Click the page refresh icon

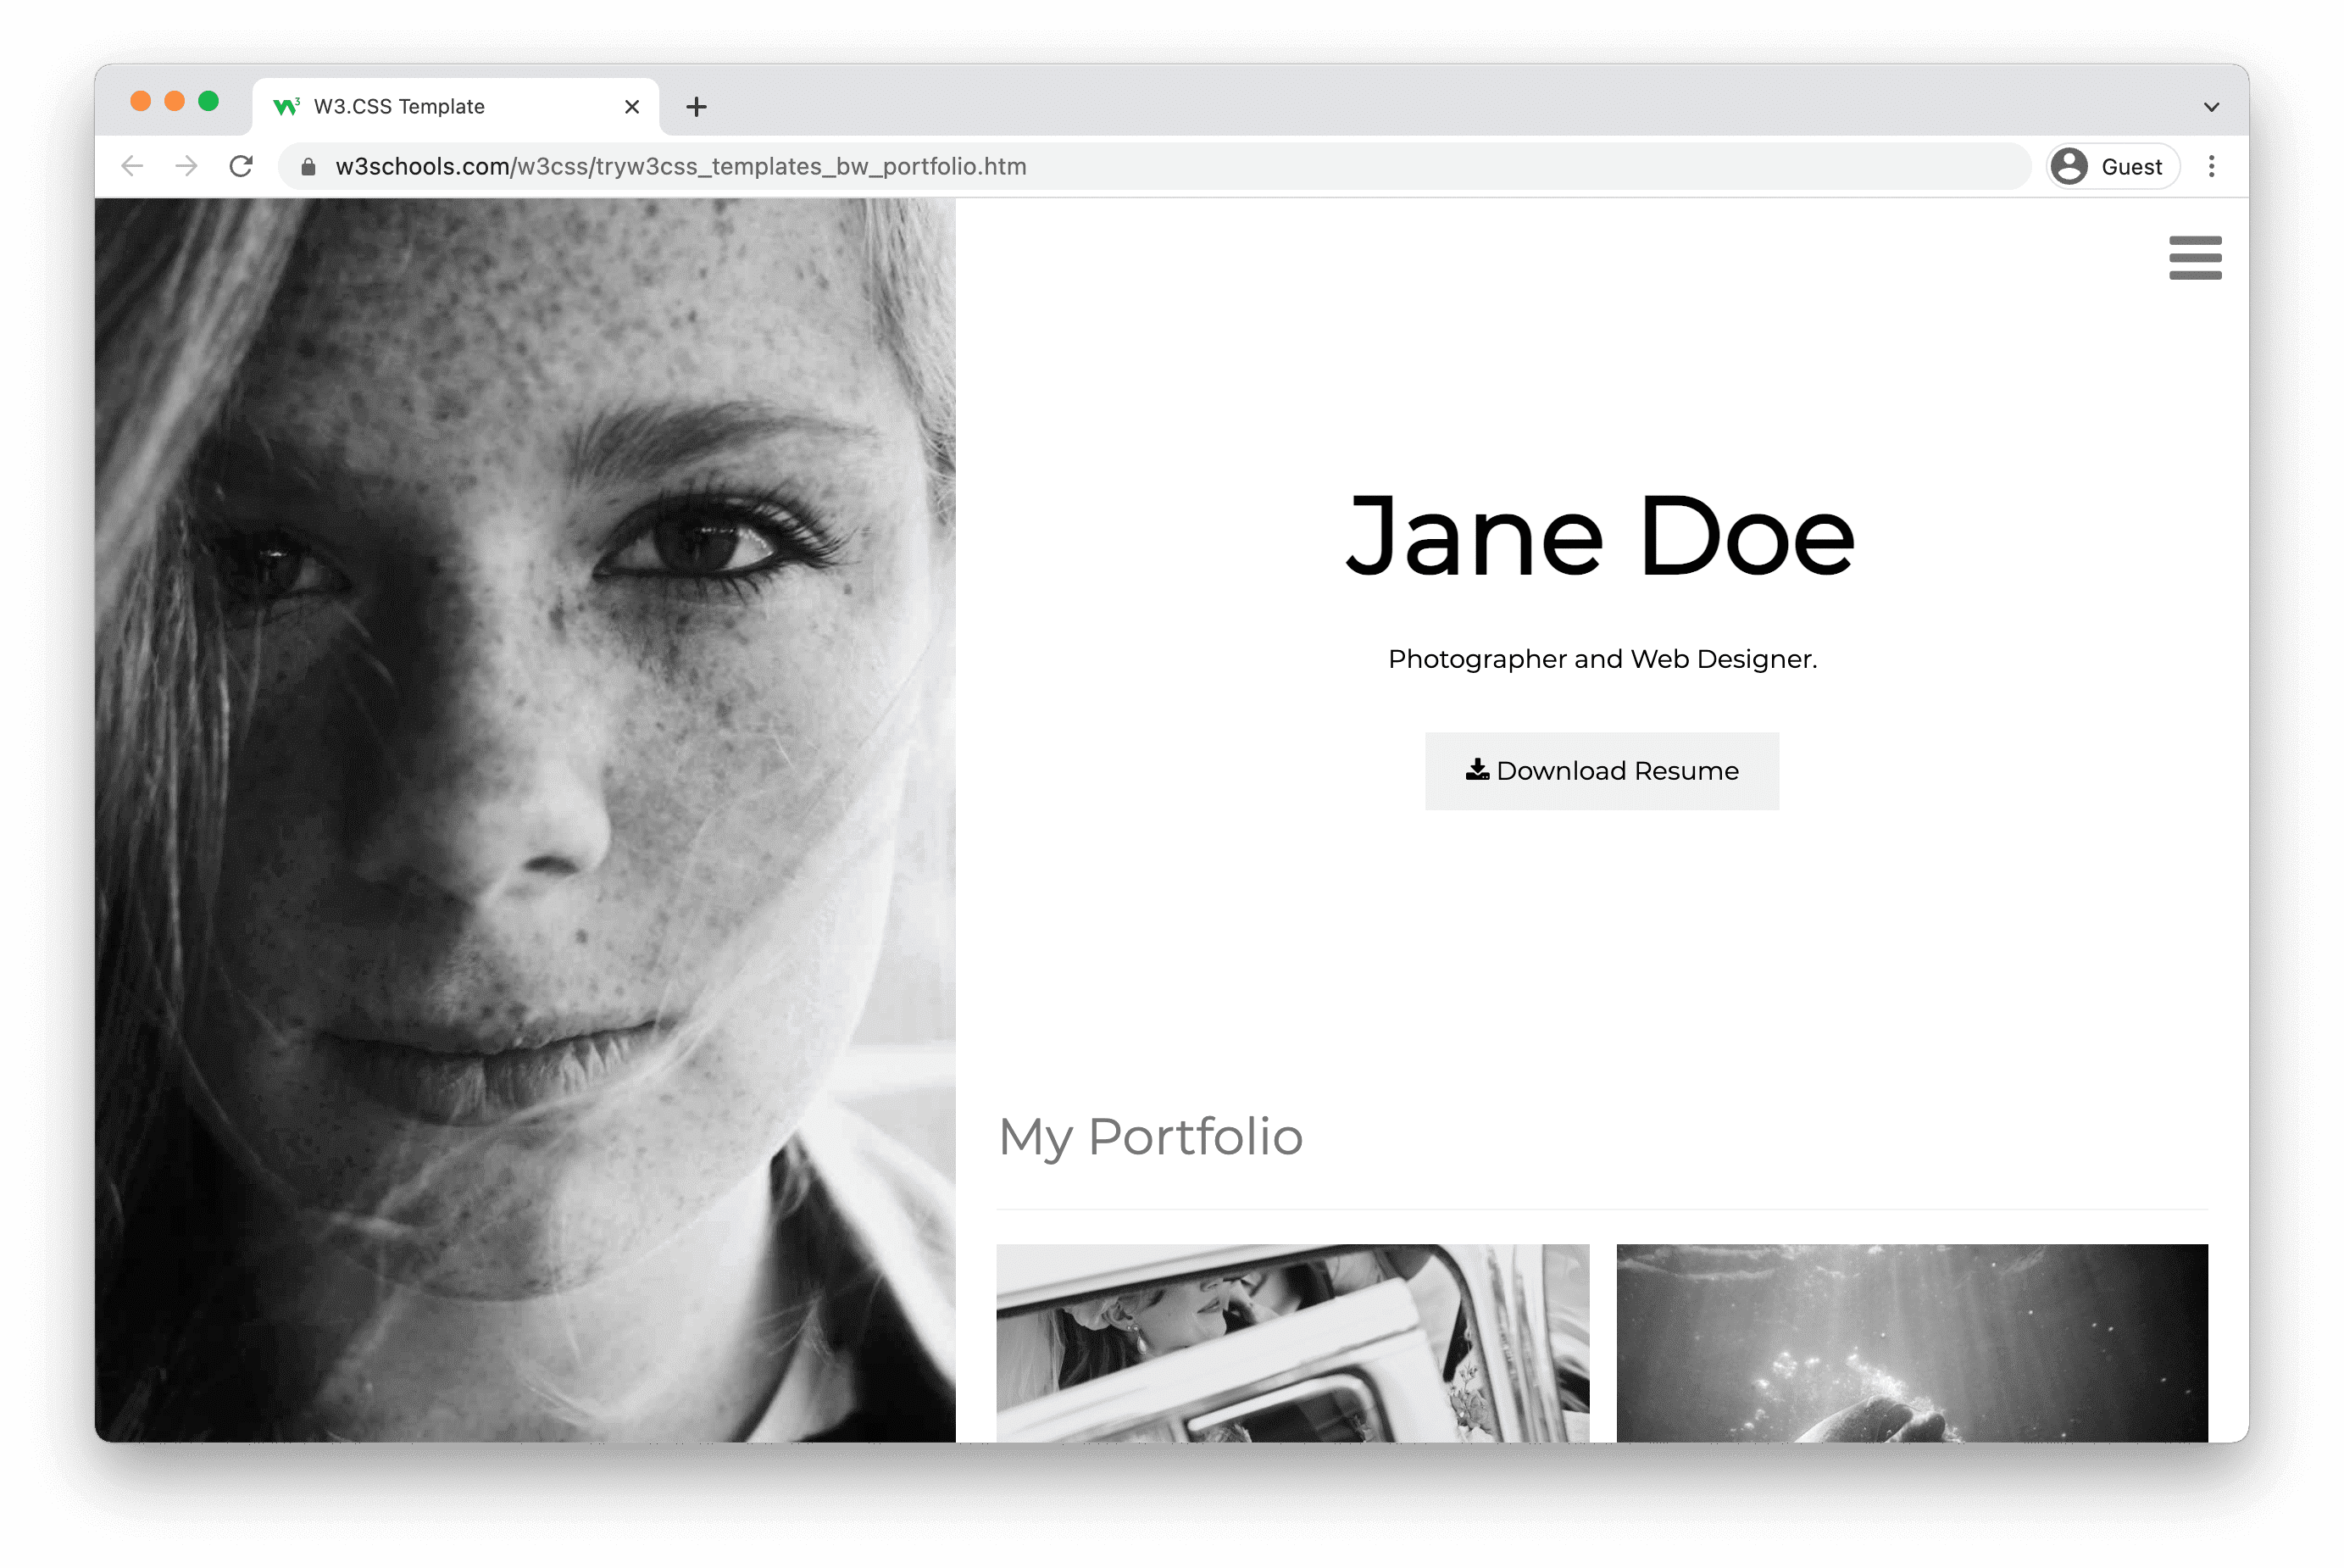[243, 166]
